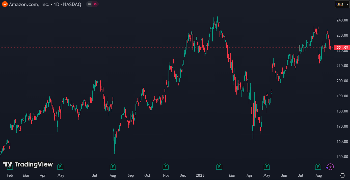Click the Sep label on the time axis
The width and height of the screenshot is (350, 180).
point(131,175)
